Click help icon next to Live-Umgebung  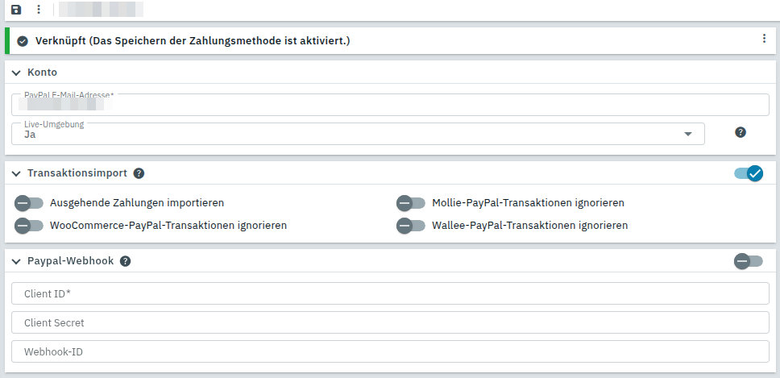click(x=741, y=132)
